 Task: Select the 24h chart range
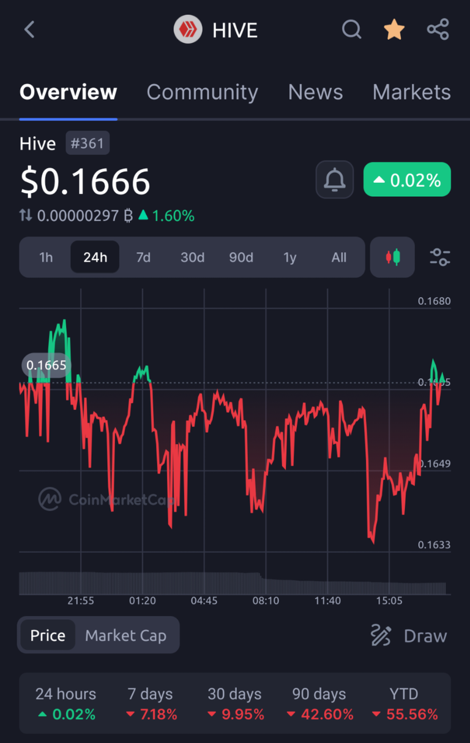pyautogui.click(x=95, y=257)
